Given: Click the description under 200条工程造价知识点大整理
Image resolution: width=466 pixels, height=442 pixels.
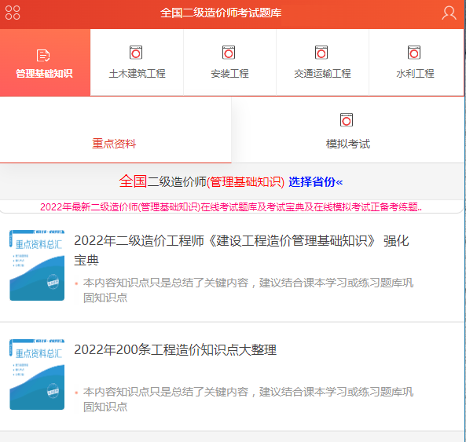Looking at the screenshot, I should (x=248, y=400).
